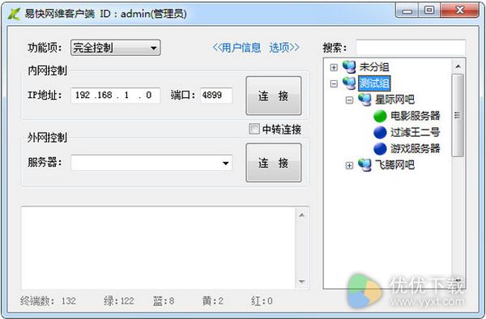Click the 端口 4899 field
The image size is (486, 319).
click(x=216, y=95)
